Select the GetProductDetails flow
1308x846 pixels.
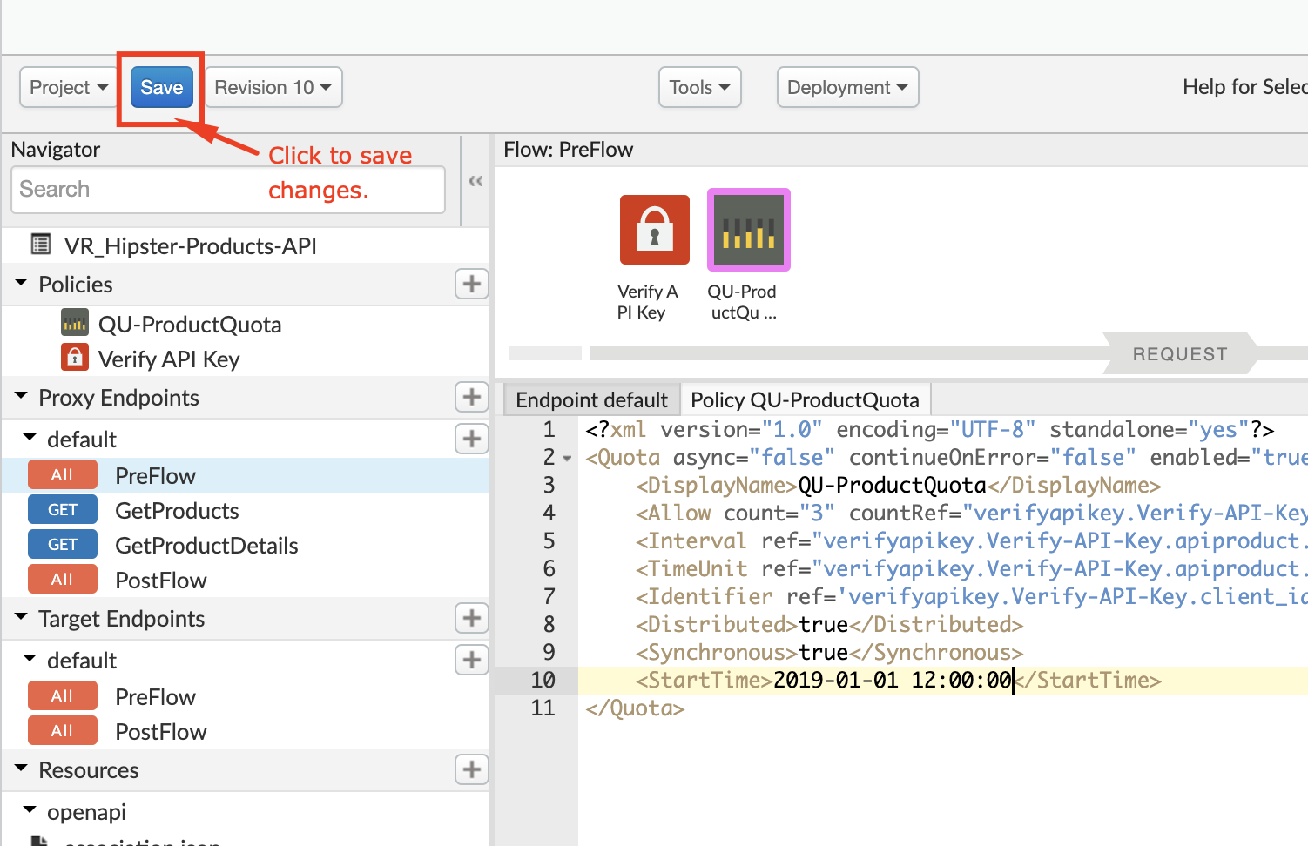tap(207, 546)
